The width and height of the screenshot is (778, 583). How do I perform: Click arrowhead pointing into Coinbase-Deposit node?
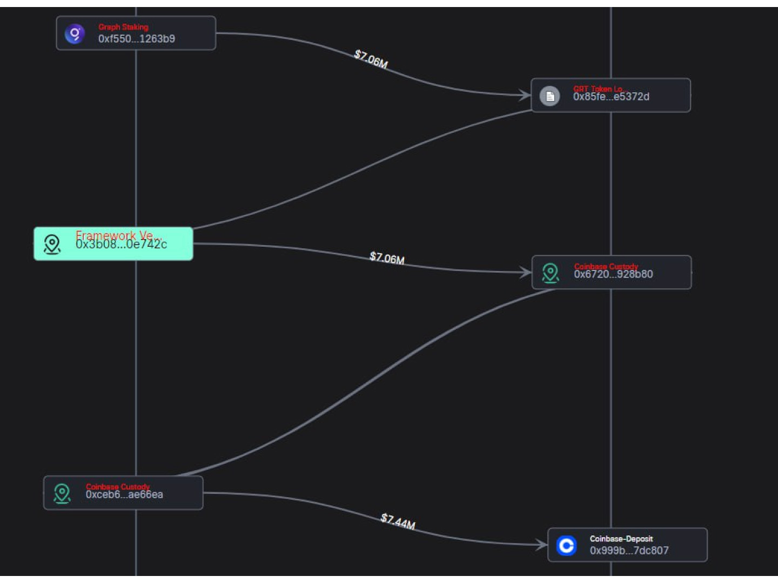click(541, 545)
